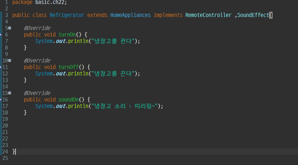Image resolution: width=298 pixels, height=165 pixels.
Task: Click the 'class' keyword on line 3
Action: [x=40, y=15]
